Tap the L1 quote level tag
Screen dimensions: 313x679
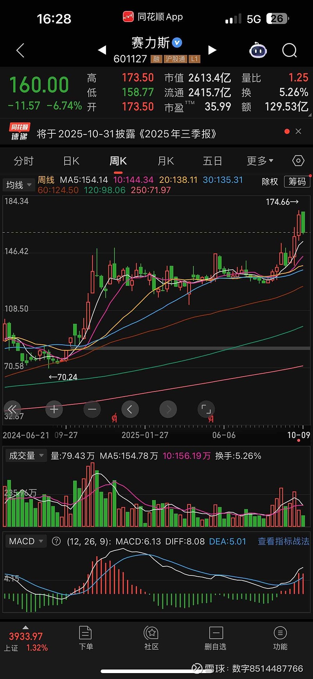point(194,59)
